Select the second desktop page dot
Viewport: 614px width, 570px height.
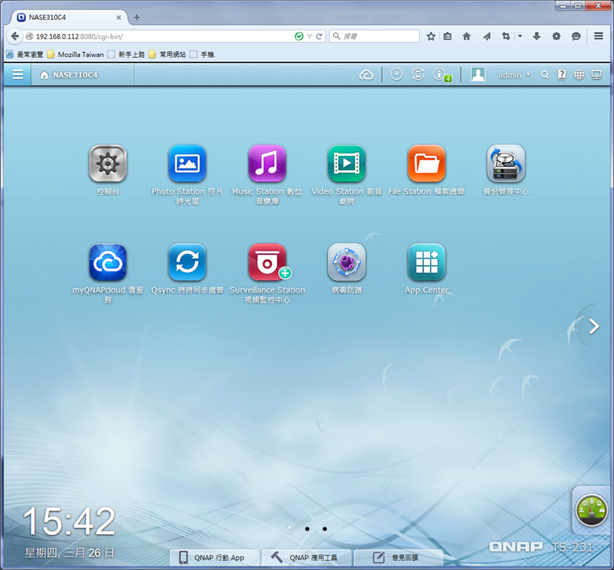[308, 529]
